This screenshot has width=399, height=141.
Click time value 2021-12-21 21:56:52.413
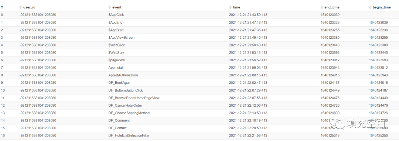click(x=248, y=60)
